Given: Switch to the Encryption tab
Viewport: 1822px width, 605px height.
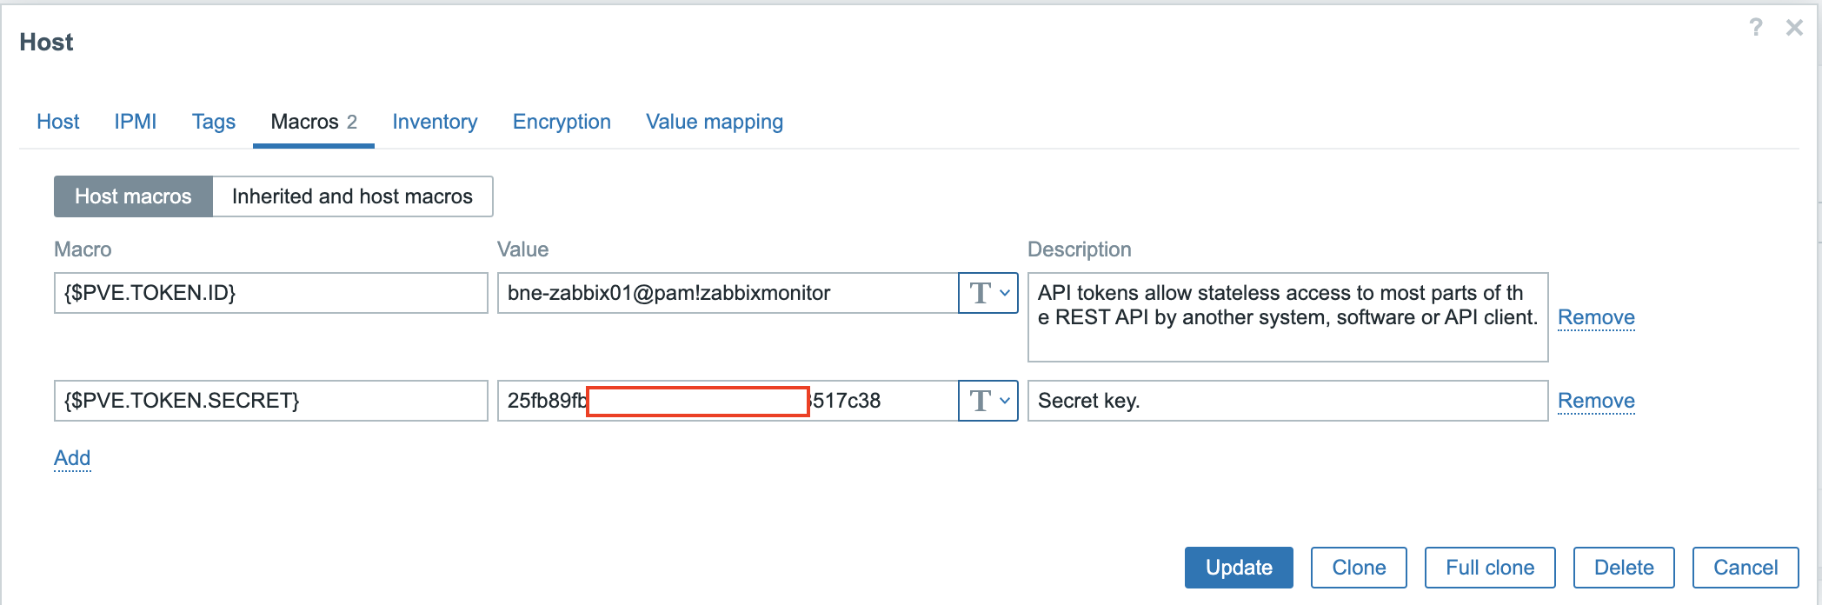Looking at the screenshot, I should tap(562, 122).
